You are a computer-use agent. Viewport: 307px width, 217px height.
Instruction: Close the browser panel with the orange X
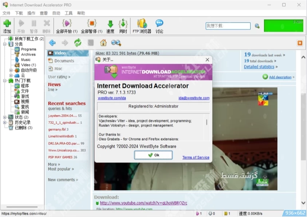[300, 43]
